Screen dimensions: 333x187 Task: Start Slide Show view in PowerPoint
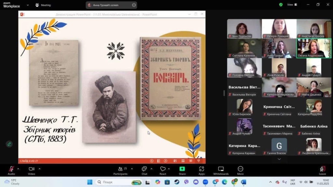point(199,161)
